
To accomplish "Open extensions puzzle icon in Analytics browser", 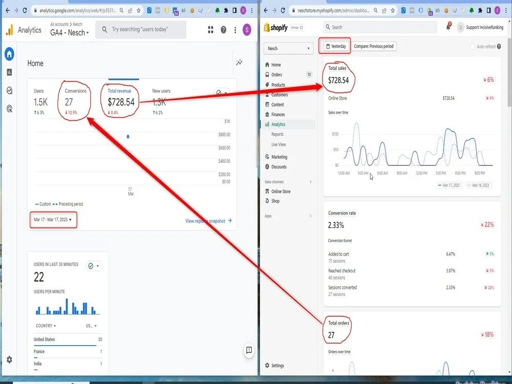I will tap(226, 10).
